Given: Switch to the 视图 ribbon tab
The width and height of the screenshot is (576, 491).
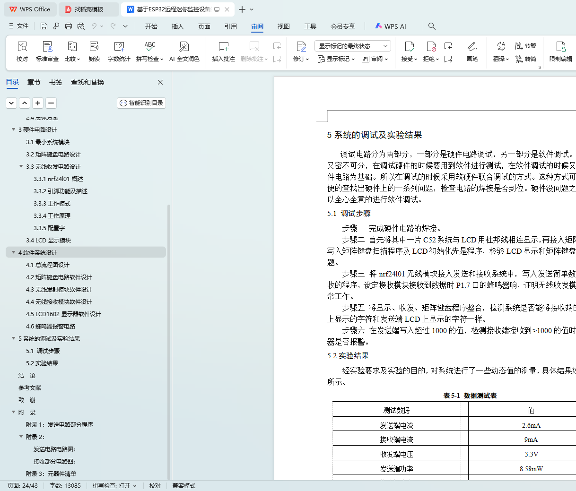Looking at the screenshot, I should pyautogui.click(x=283, y=26).
